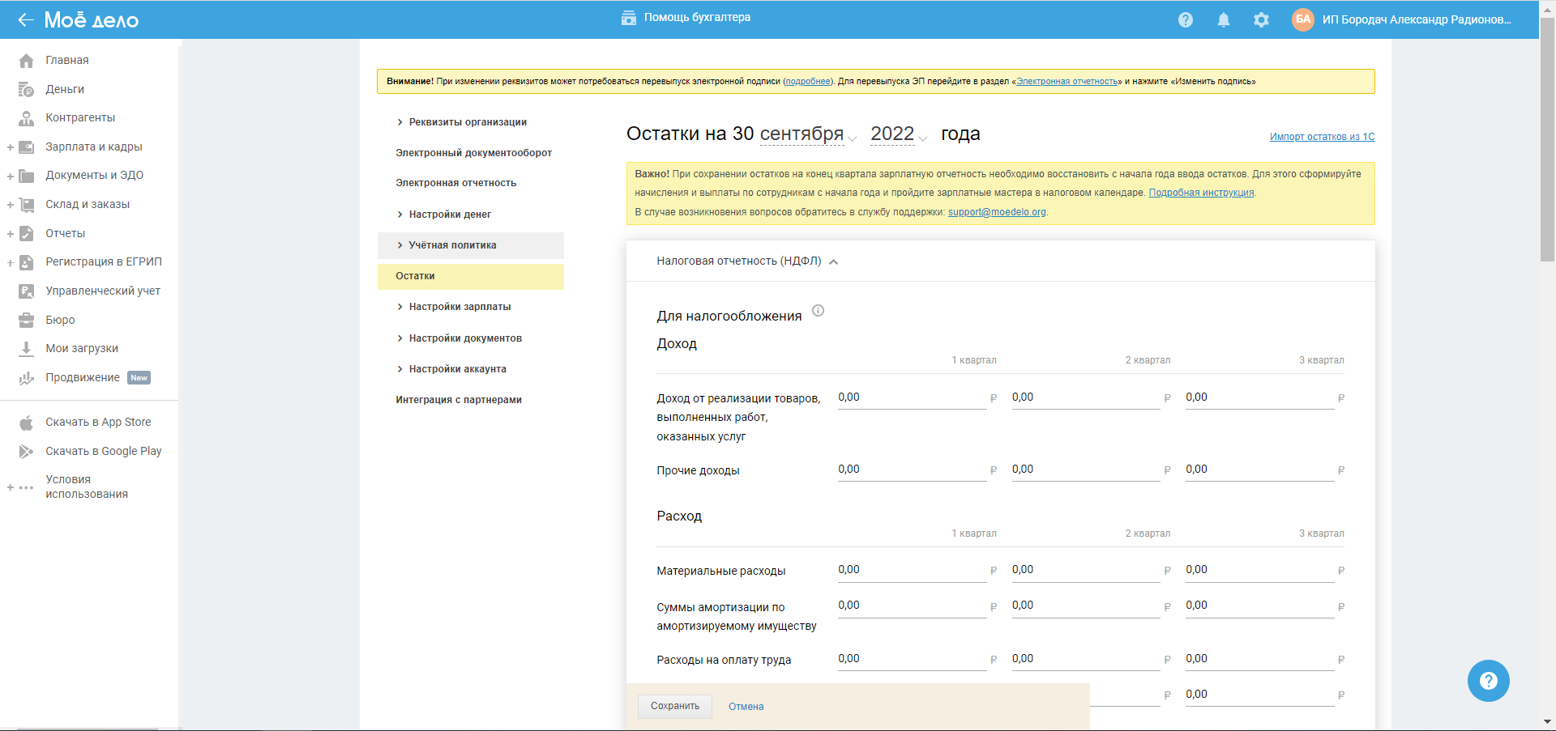Click the Отмена link
The height and width of the screenshot is (731, 1556).
(x=746, y=707)
